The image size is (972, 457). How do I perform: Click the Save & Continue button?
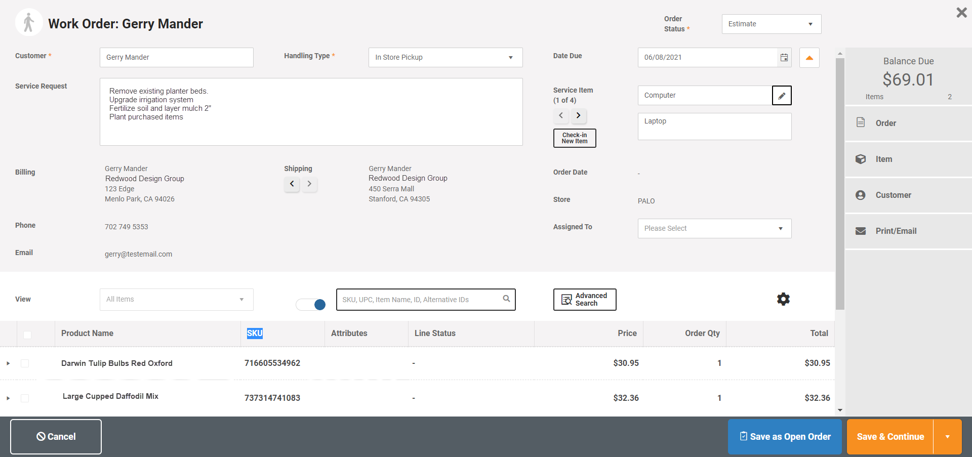click(x=890, y=437)
